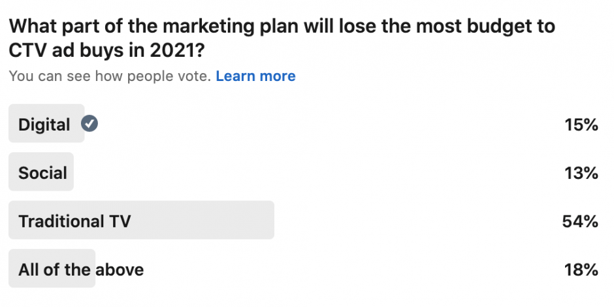Click the gray Social result bar
Viewport: 614px width, 307px height.
click(x=41, y=172)
